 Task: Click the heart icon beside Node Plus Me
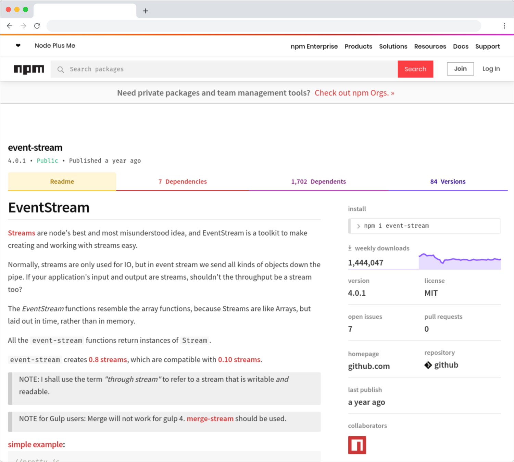(x=18, y=46)
